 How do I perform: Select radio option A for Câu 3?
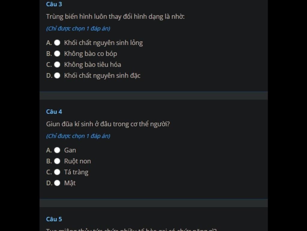57,42
